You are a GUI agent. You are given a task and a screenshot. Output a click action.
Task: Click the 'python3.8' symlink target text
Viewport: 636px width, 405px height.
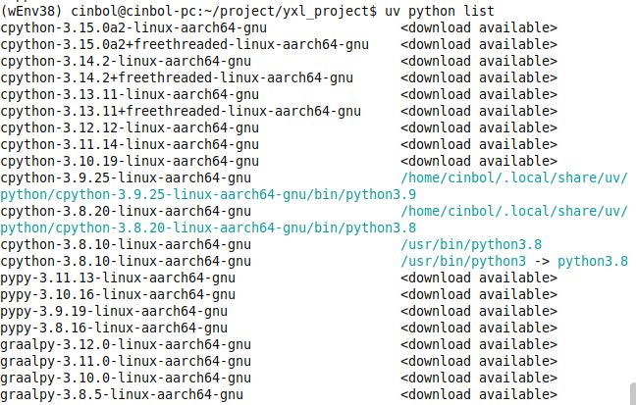(x=593, y=261)
